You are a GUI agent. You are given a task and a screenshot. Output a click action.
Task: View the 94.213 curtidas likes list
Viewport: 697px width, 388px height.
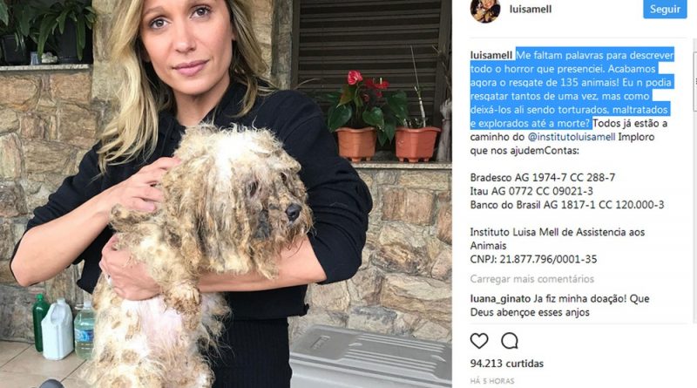point(507,364)
